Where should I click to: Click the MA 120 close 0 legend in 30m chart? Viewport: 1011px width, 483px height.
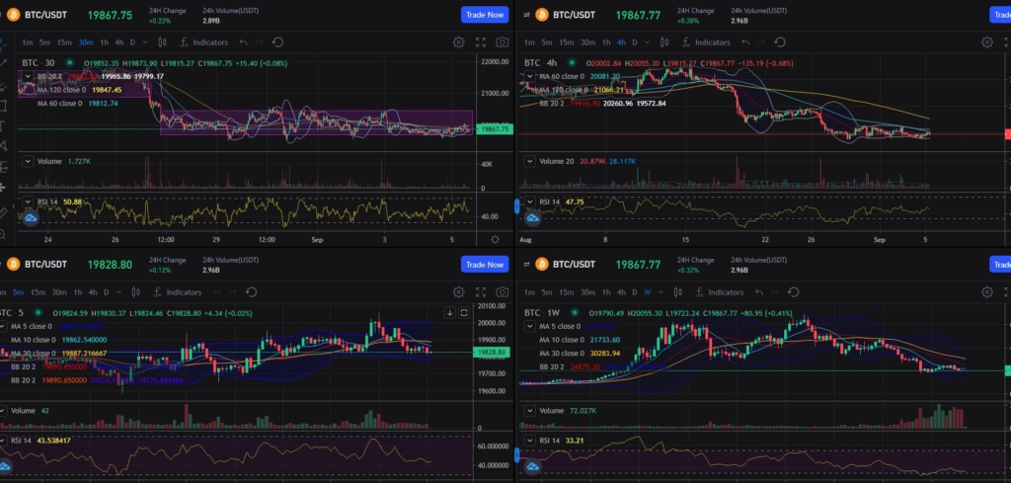(60, 90)
